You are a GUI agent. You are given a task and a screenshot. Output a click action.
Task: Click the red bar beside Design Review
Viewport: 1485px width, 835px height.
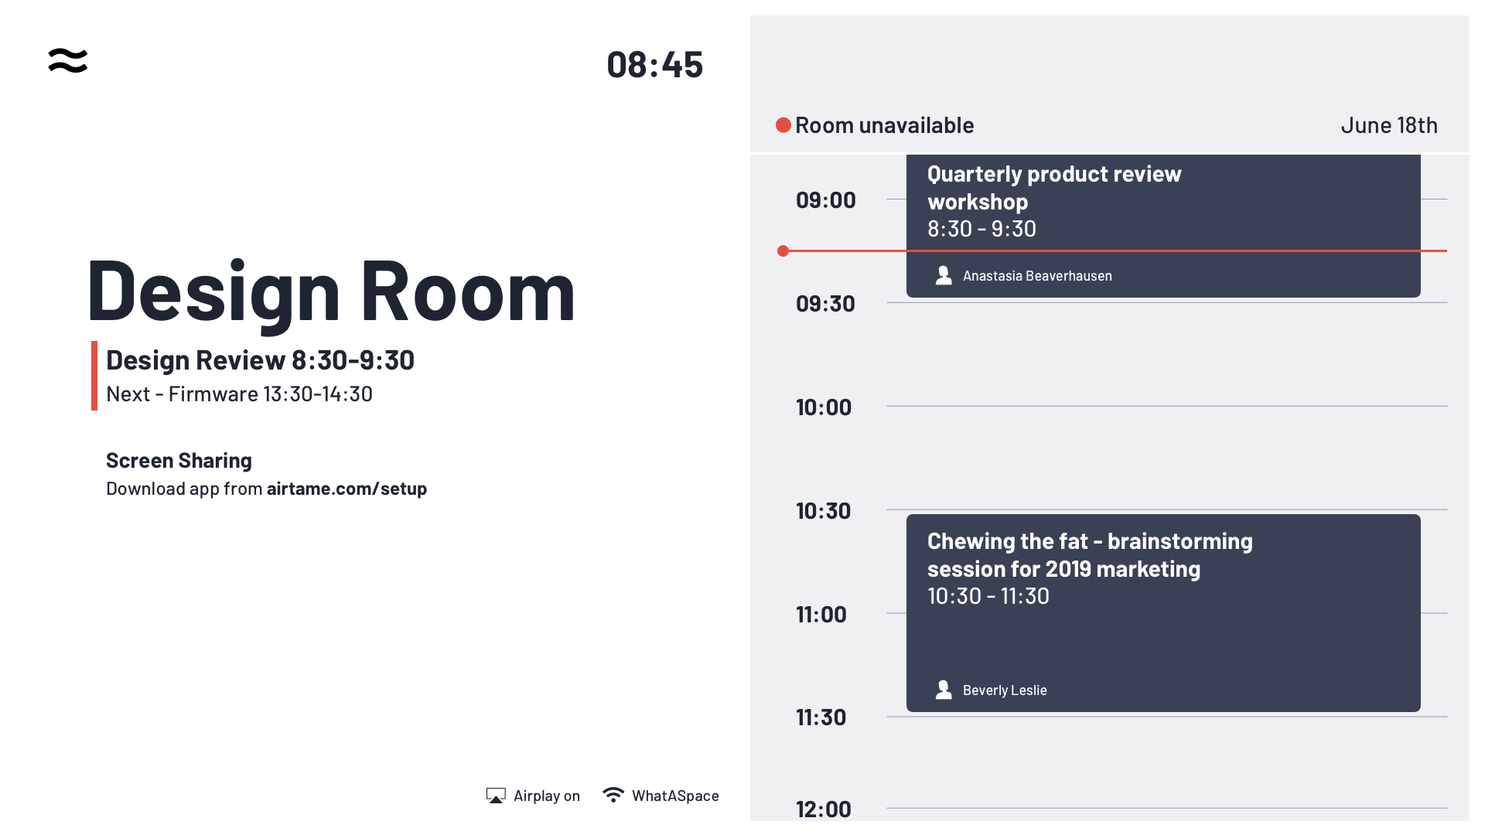point(94,376)
